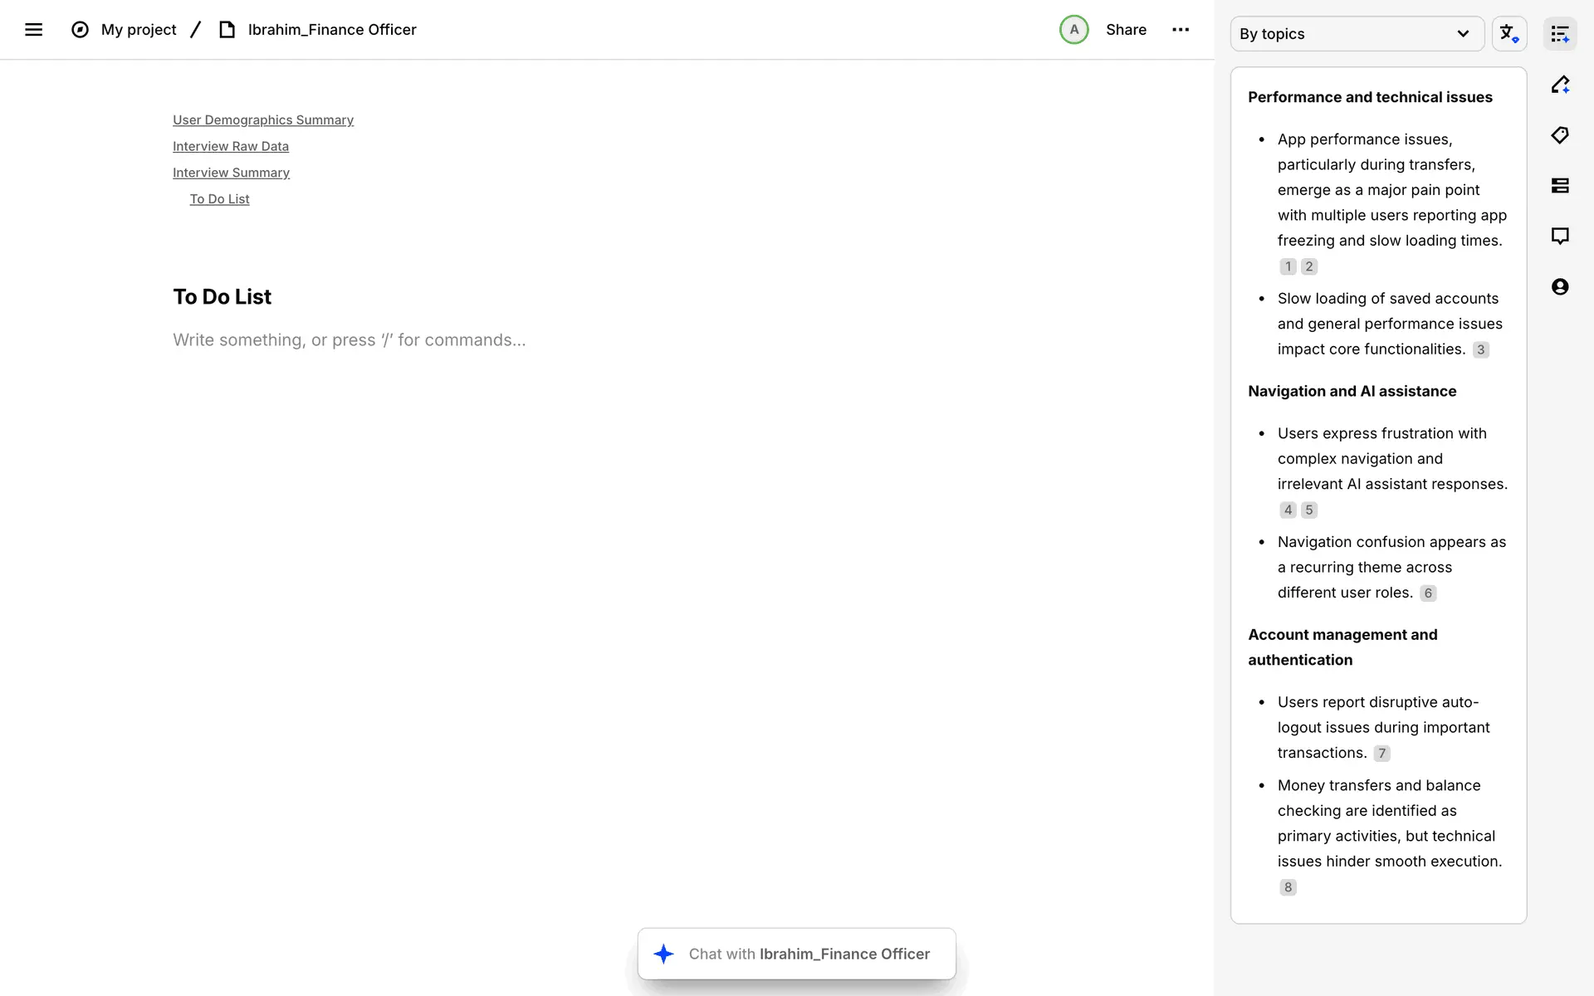Open the tags panel icon
The image size is (1594, 996).
coord(1560,135)
